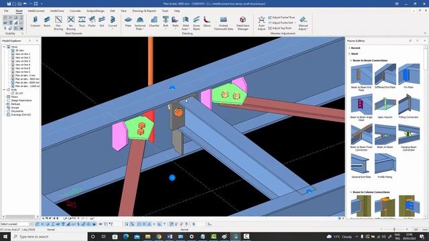Image resolution: width=429 pixels, height=241 pixels.
Task: Open Manual Adjust tool
Action: tap(303, 23)
